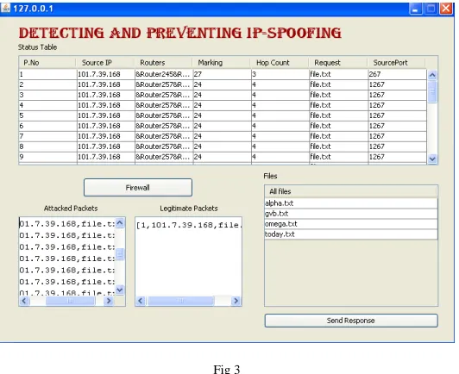Click Legitimate Packets scroll left arrow
This screenshot has height=374, width=459.
141,301
